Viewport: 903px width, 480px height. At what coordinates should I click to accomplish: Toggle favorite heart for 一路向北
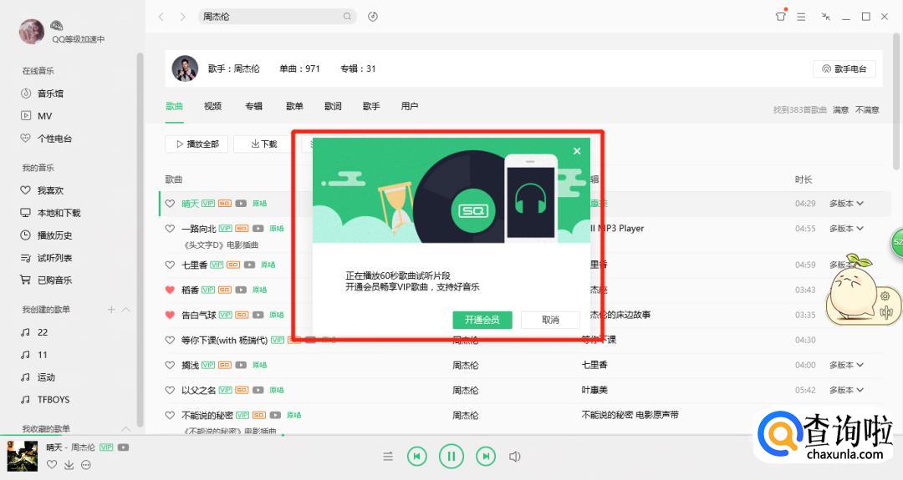point(170,228)
